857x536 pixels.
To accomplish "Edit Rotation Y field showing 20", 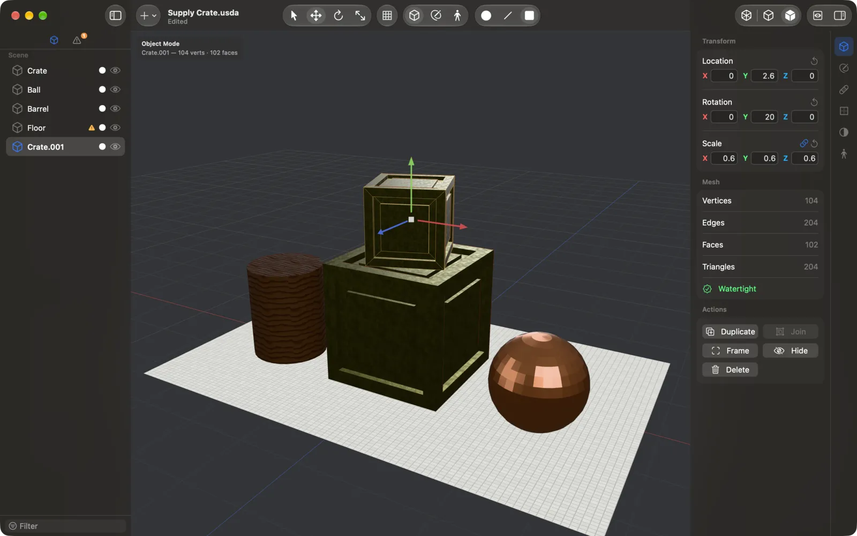I will pyautogui.click(x=764, y=117).
